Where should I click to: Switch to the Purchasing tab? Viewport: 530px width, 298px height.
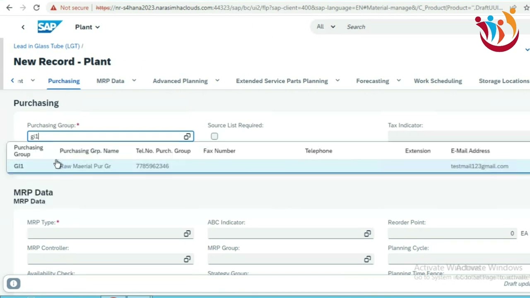[x=64, y=81]
